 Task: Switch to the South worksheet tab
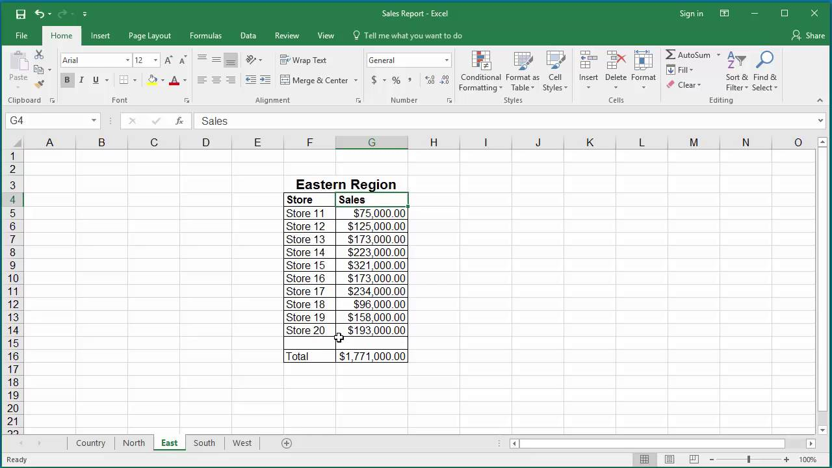(204, 443)
